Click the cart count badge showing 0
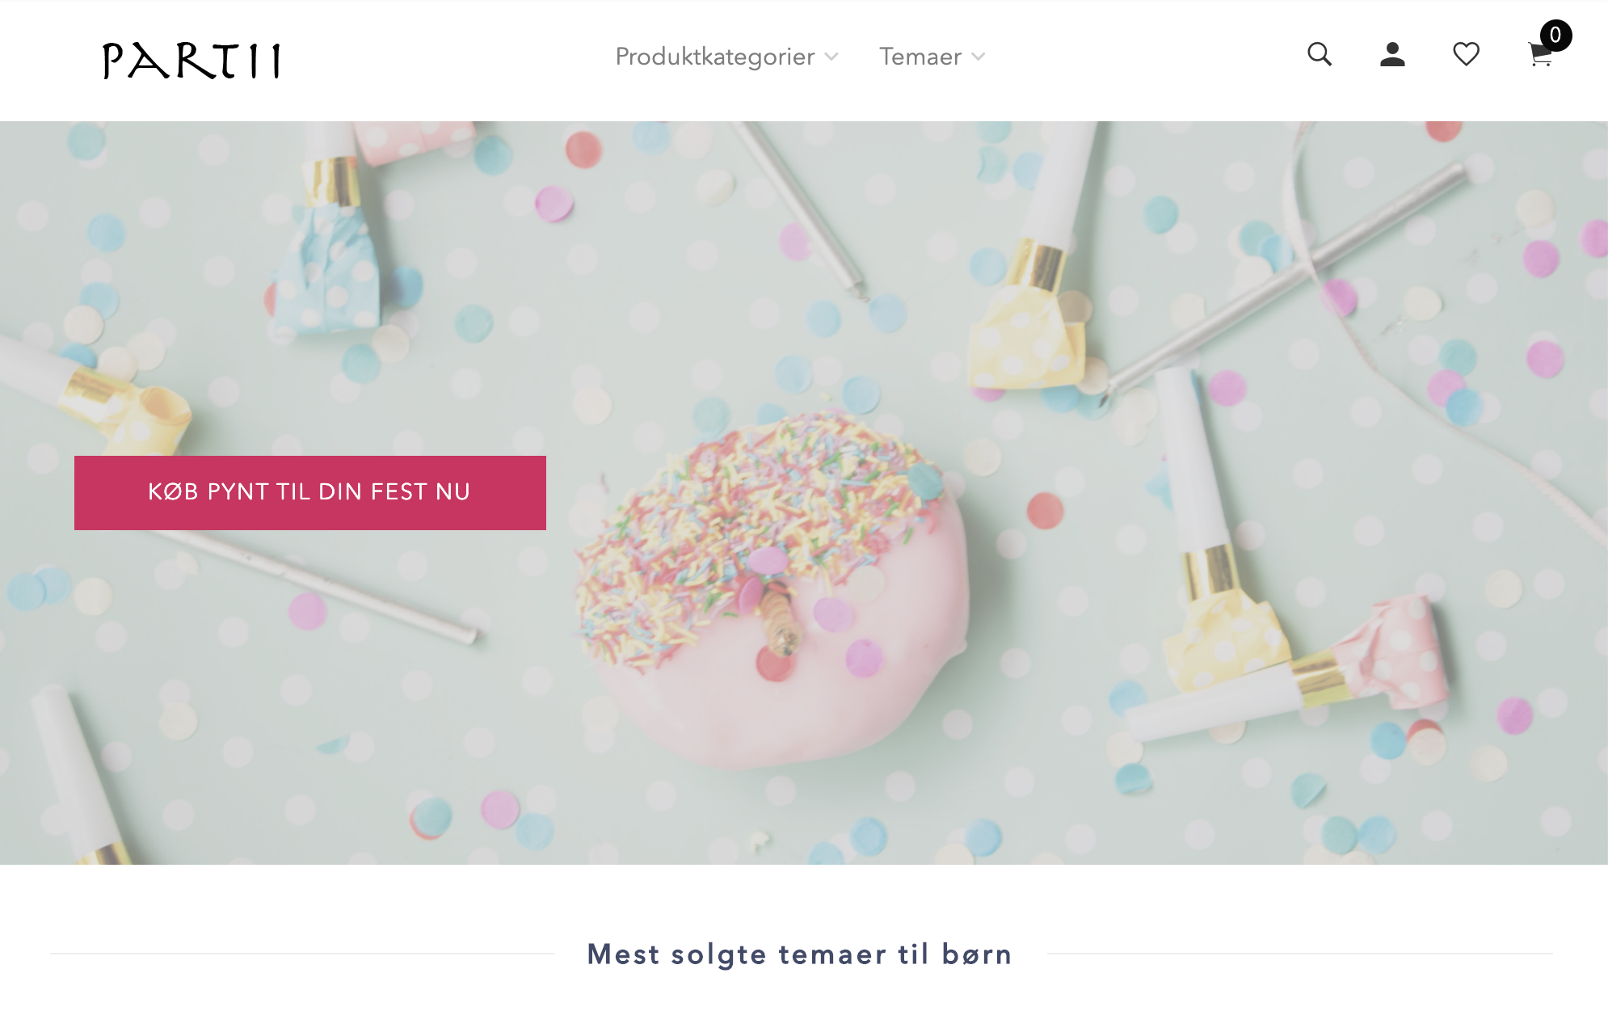 pos(1555,36)
